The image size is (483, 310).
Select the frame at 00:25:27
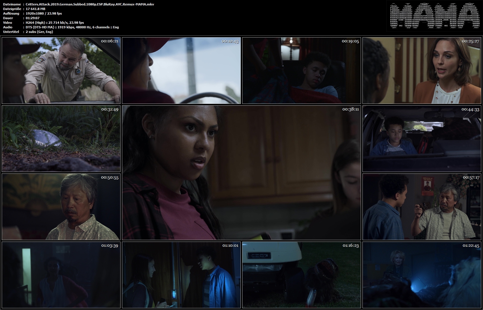click(422, 70)
